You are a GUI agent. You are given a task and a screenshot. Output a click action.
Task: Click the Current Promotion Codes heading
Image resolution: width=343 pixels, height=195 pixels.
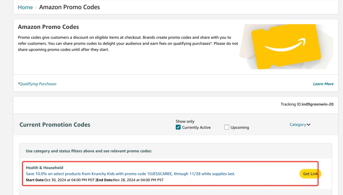[x=55, y=125]
